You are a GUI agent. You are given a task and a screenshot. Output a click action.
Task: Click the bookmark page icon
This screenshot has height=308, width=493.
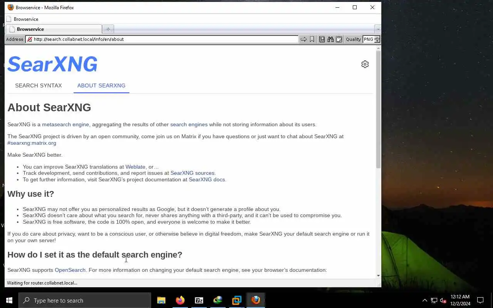312,39
